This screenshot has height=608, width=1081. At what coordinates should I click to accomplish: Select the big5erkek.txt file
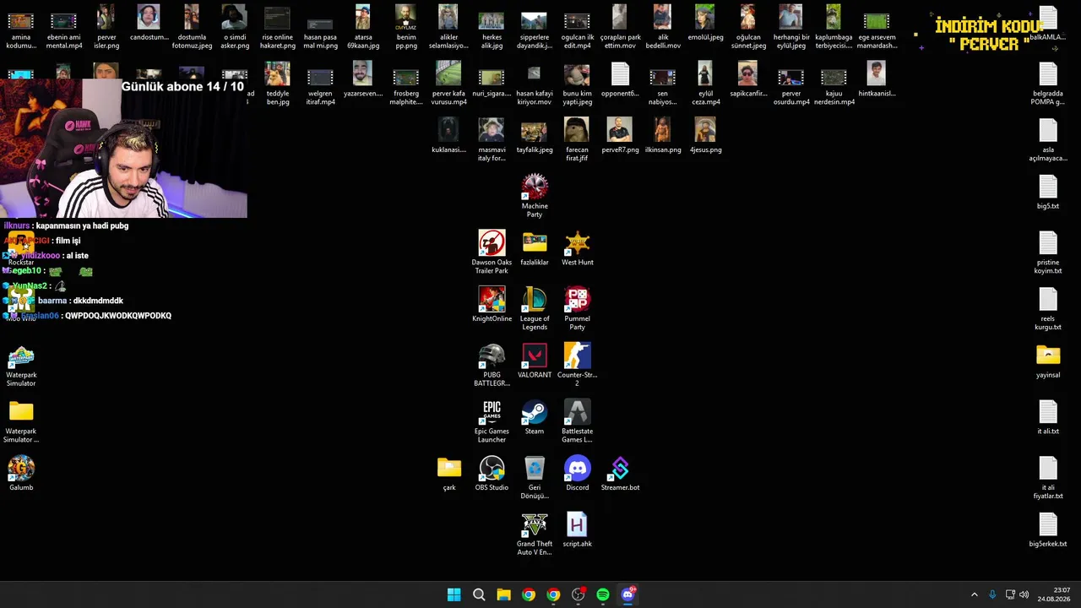coord(1048,529)
